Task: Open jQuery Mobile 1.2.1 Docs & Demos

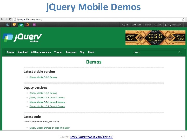Action: [x=47, y=97]
